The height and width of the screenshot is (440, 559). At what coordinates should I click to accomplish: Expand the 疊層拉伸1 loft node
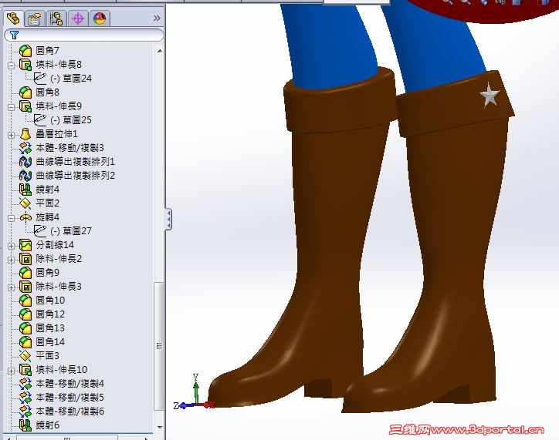[11, 135]
